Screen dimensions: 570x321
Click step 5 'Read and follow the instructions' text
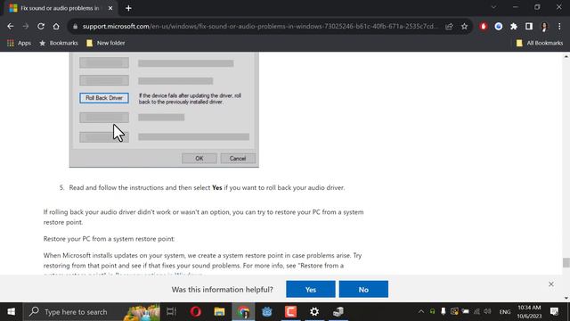coord(207,188)
